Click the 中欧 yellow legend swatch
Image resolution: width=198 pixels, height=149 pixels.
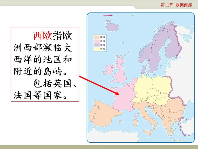[x=97, y=49]
